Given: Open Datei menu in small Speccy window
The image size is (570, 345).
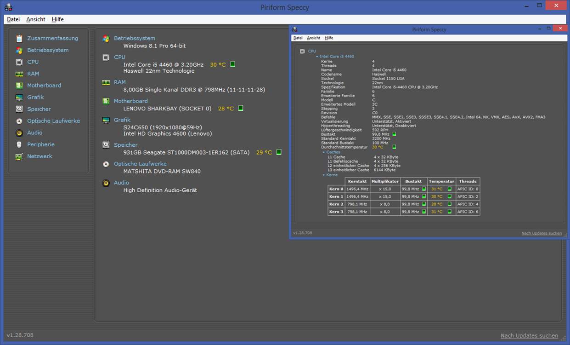Looking at the screenshot, I should [x=298, y=38].
